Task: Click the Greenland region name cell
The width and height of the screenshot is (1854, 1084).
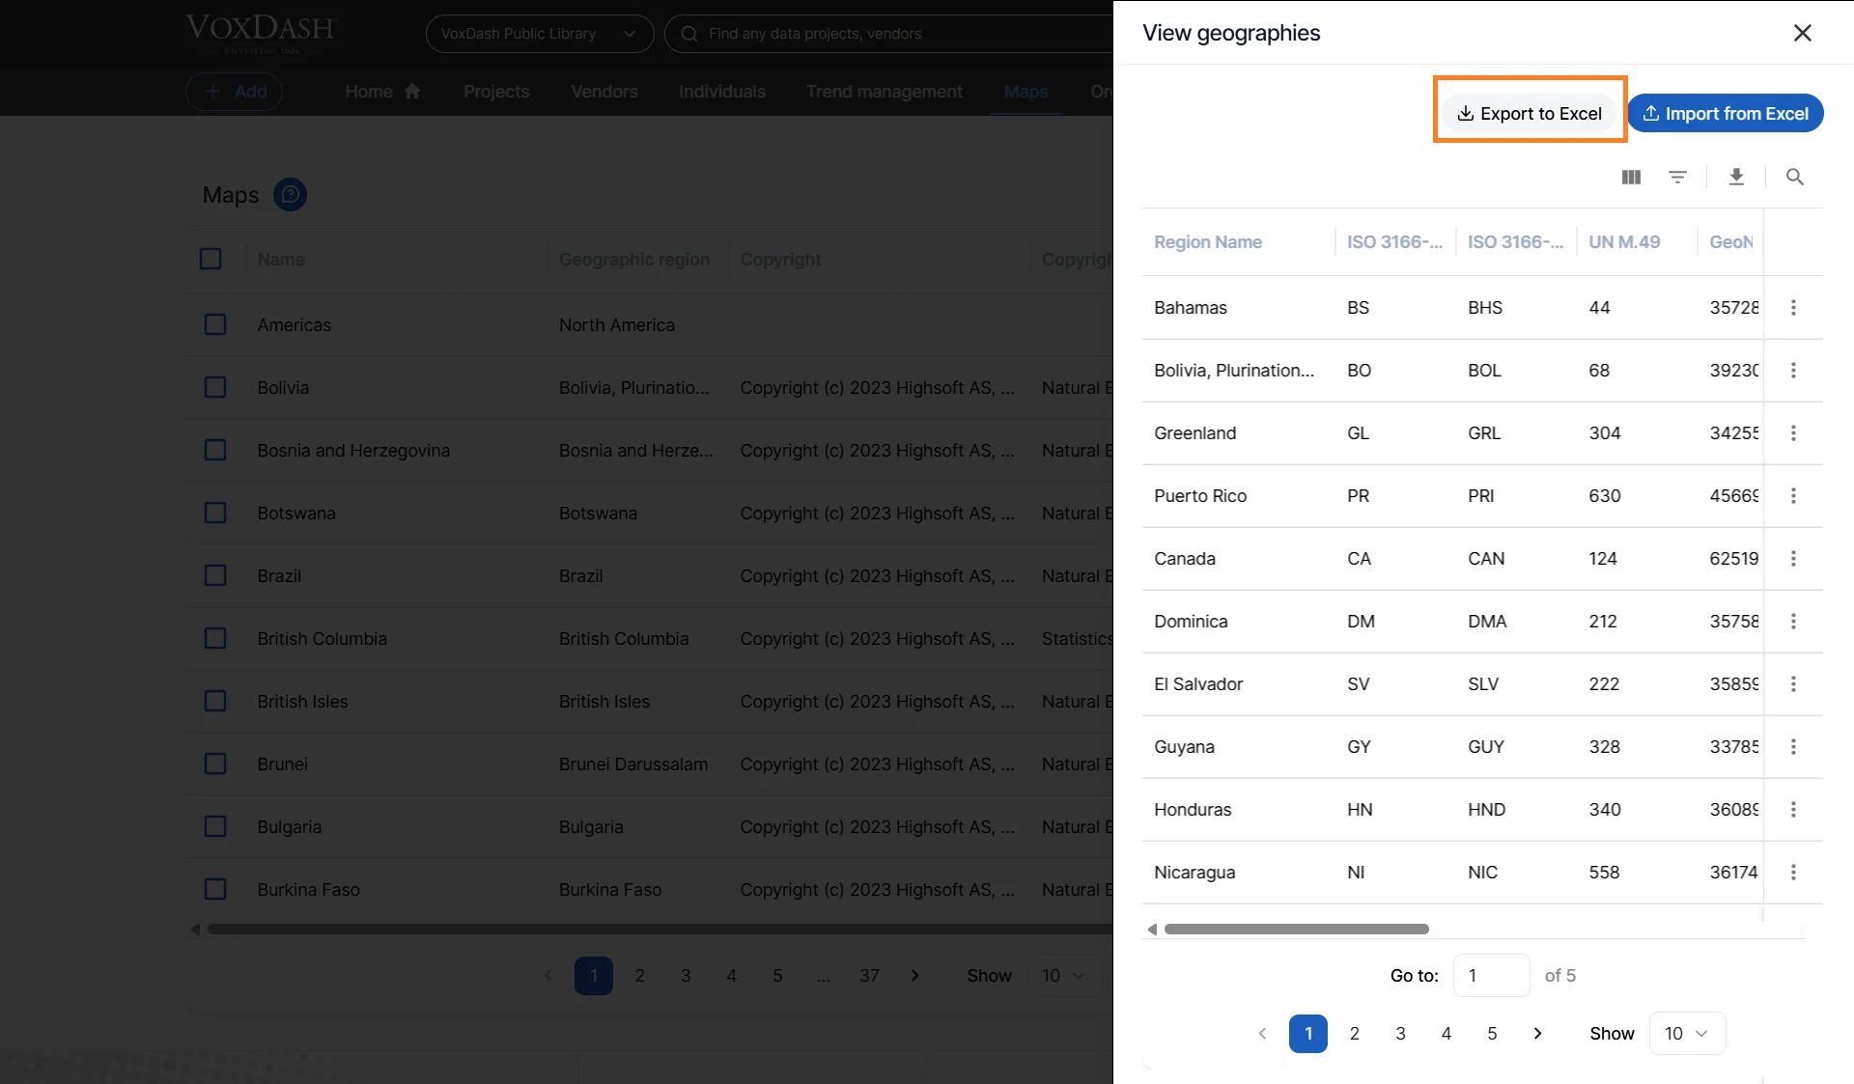Action: (x=1194, y=433)
